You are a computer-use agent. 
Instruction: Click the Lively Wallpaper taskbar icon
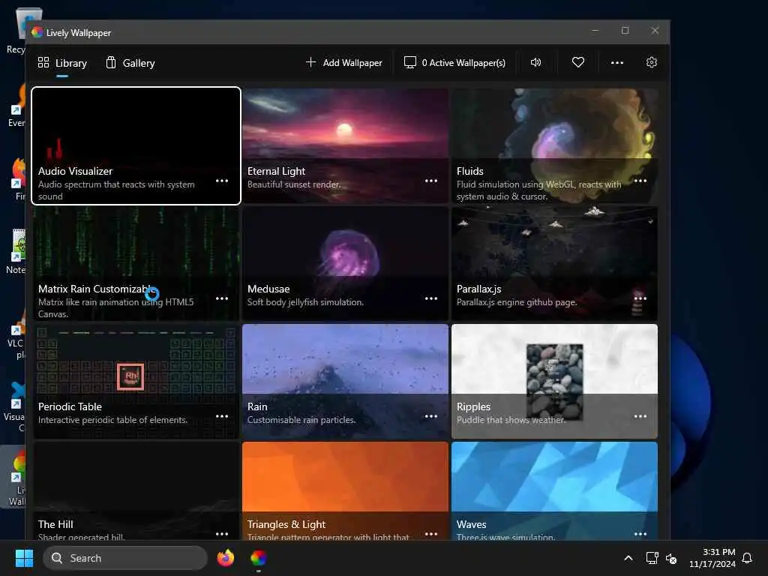point(258,558)
